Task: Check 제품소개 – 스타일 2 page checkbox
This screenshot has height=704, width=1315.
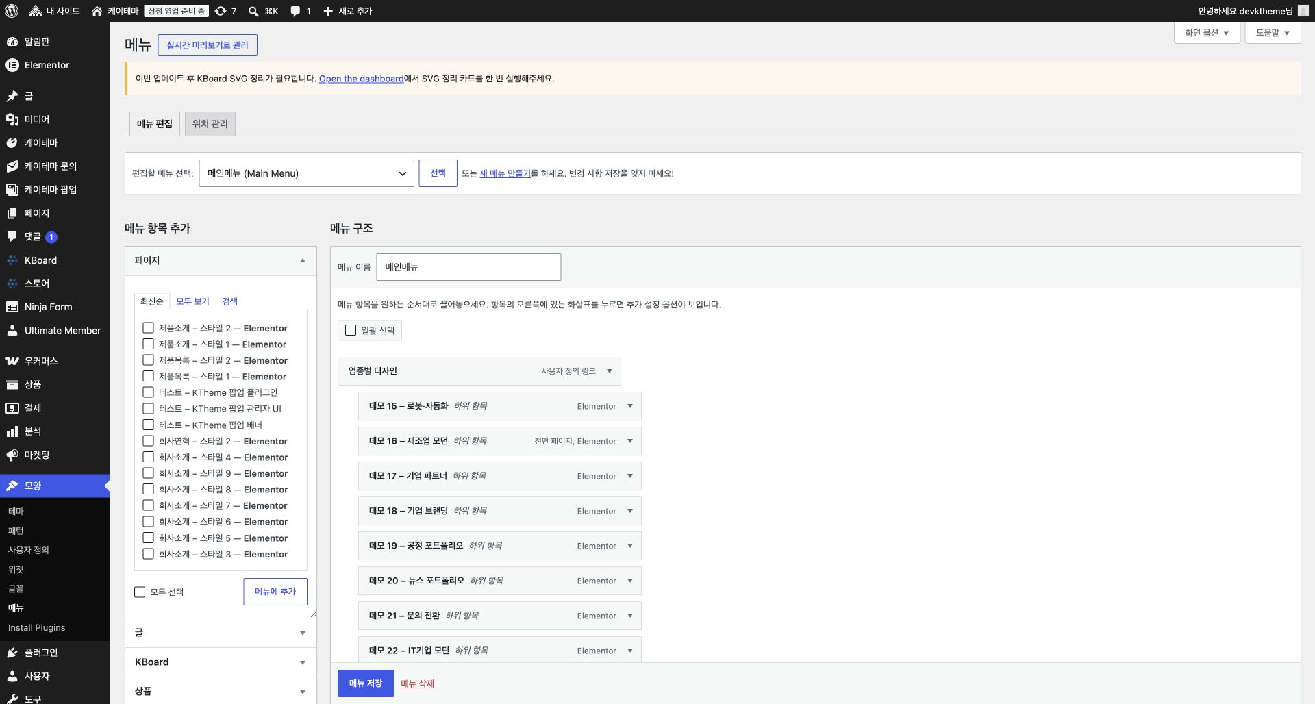Action: tap(148, 328)
